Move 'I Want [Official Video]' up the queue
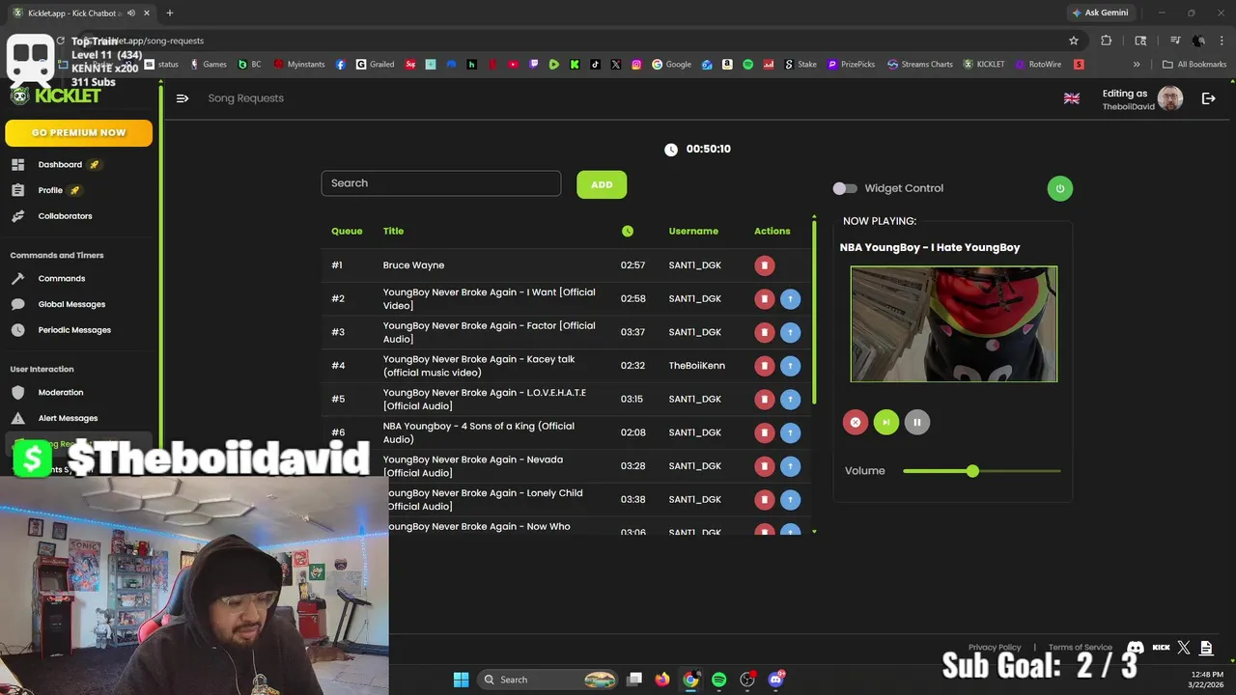 pos(790,299)
